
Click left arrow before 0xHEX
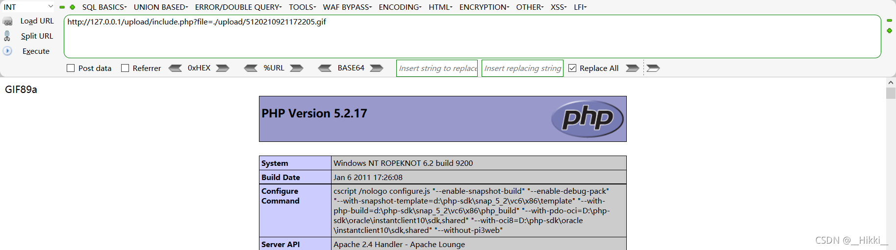coord(175,68)
